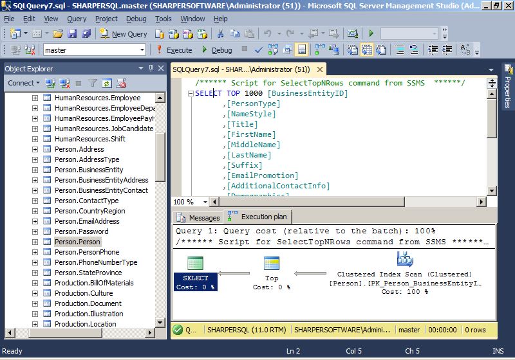Click Object Explorer vertical scrollbar thumb
515x360 pixels.
[x=160, y=157]
